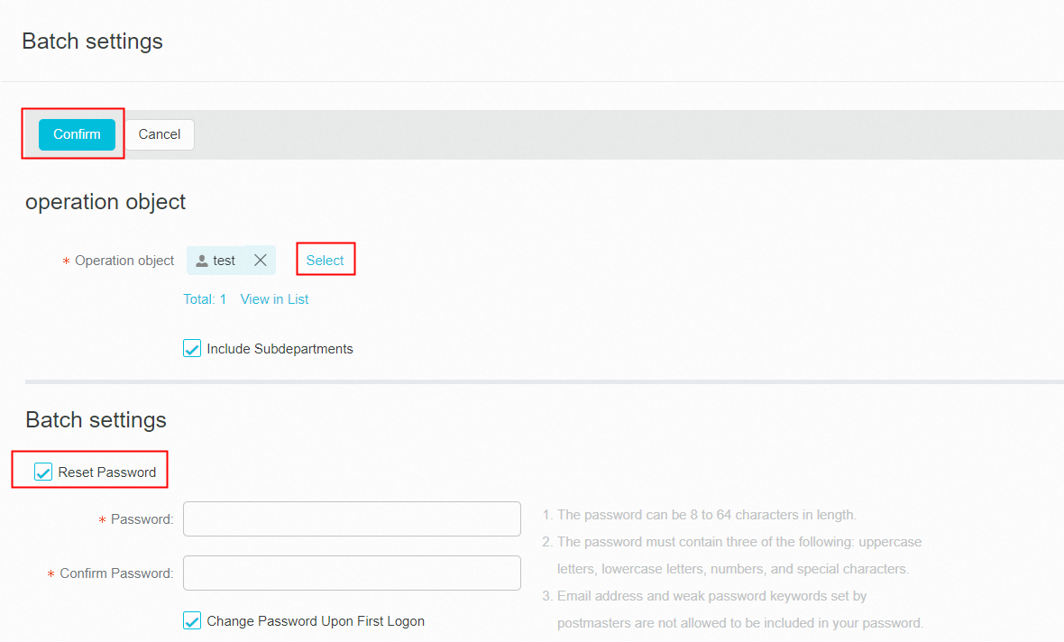
Task: Click the Batch settings page title at top
Action: [x=92, y=41]
